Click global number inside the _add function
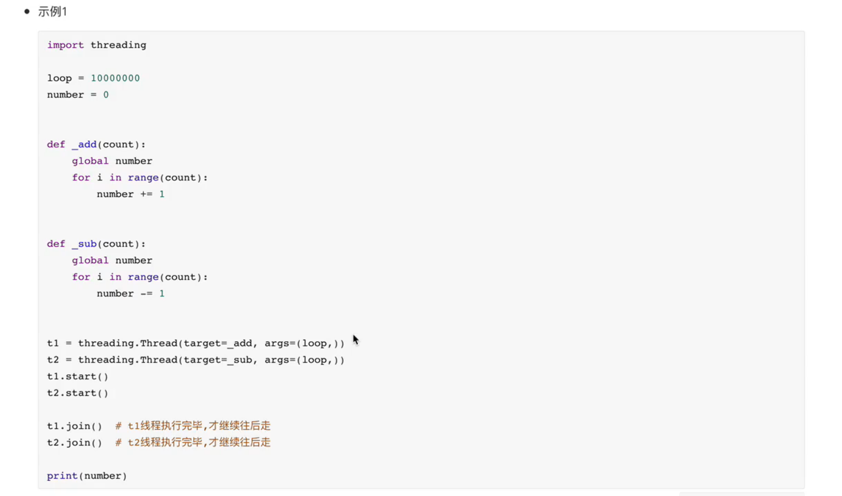This screenshot has height=496, width=842. coord(112,161)
